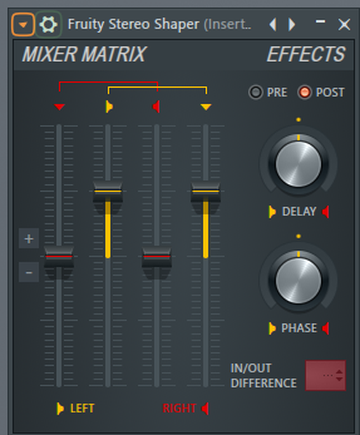This screenshot has width=360, height=435.
Task: Click the RIGHT channel label
Action: [179, 408]
